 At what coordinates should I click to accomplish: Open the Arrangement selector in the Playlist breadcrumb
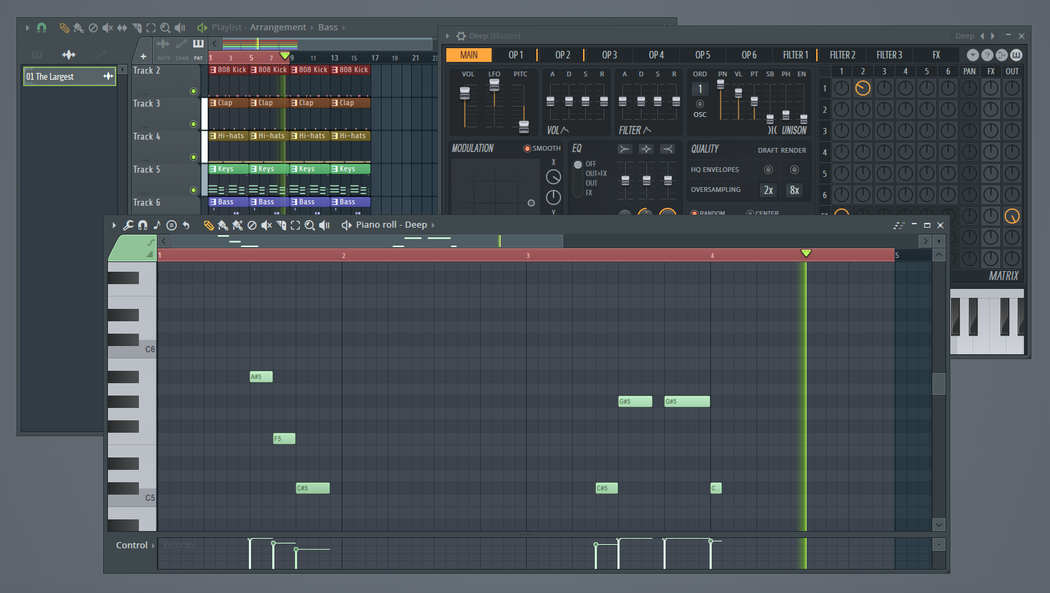coord(276,27)
